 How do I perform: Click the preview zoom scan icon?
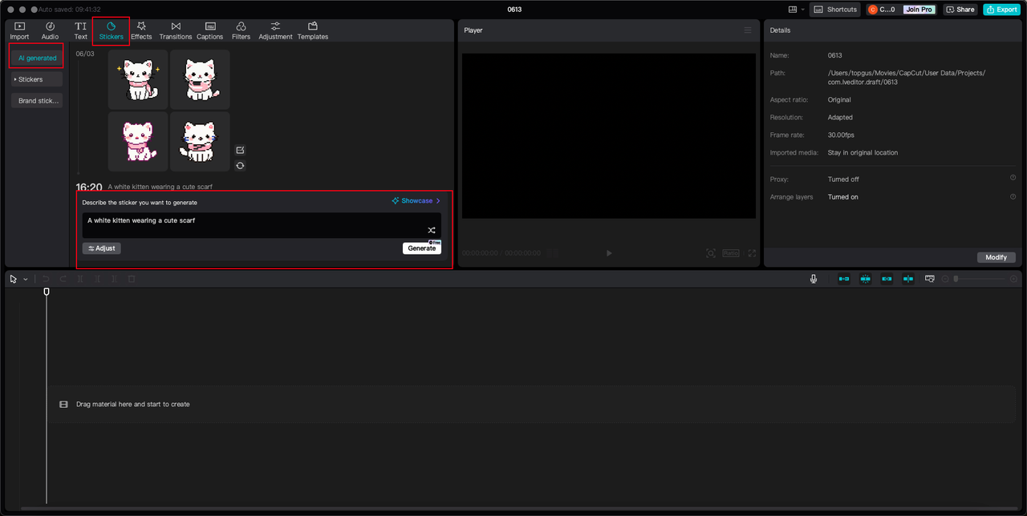(x=711, y=253)
